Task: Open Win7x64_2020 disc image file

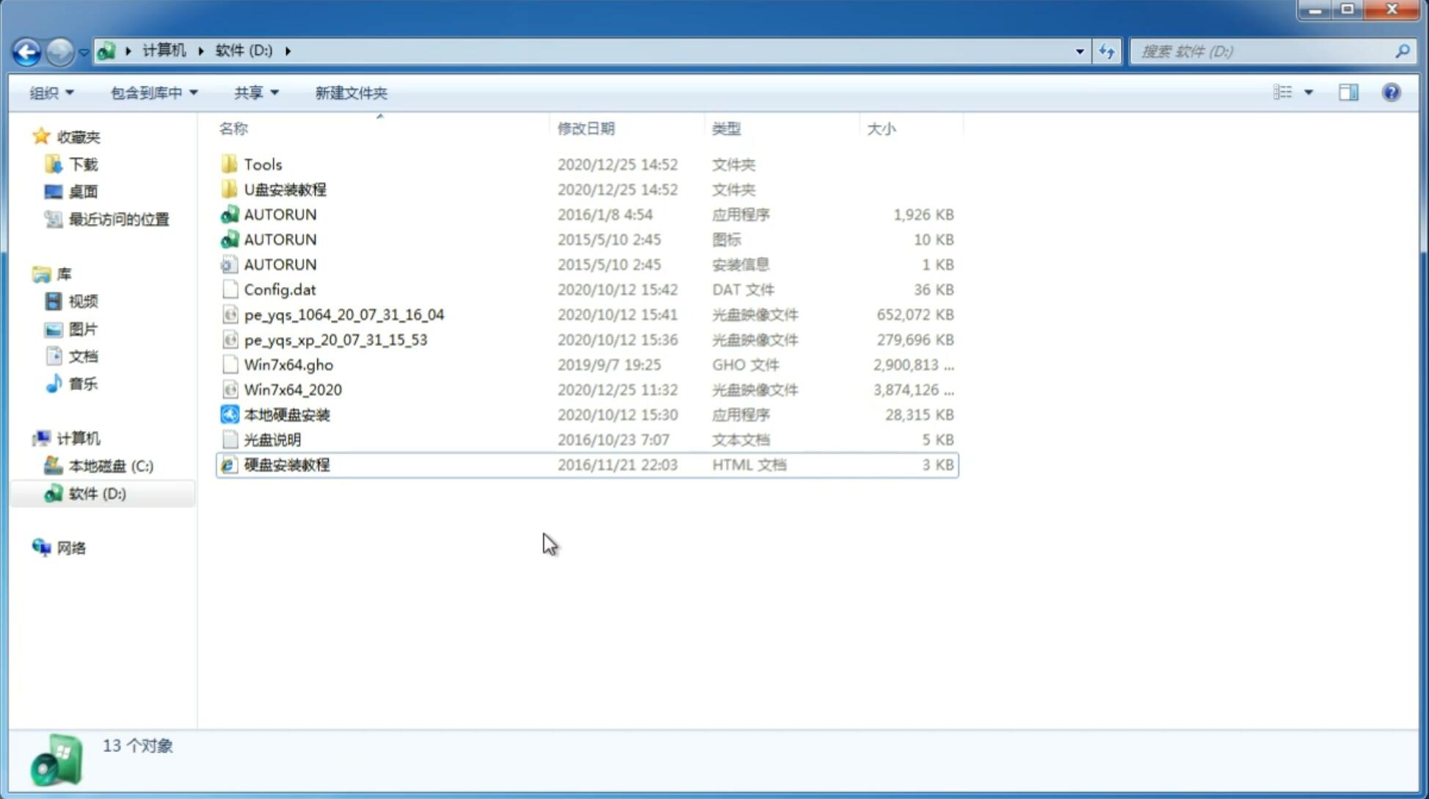Action: [294, 388]
